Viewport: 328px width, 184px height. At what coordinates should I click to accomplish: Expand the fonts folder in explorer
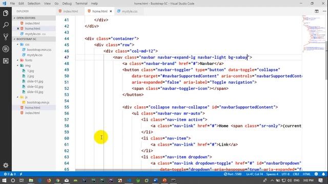[29, 60]
